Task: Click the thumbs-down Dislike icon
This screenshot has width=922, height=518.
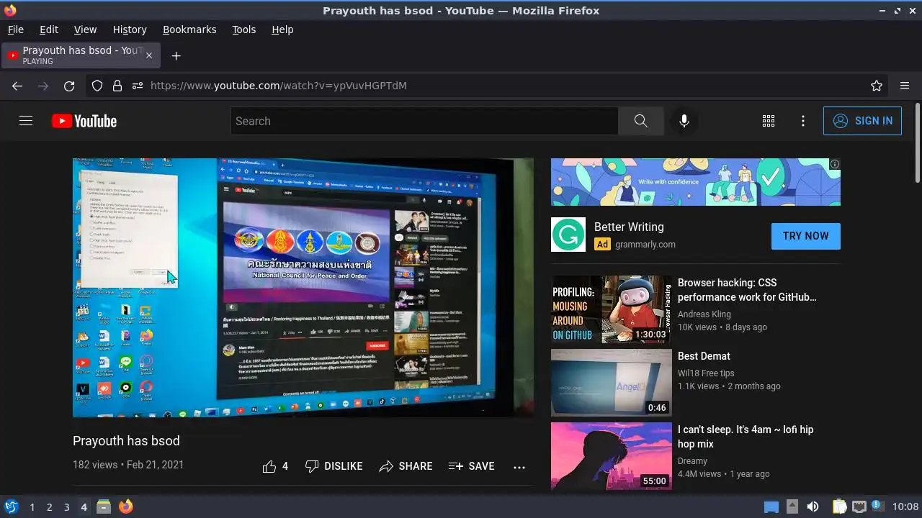Action: click(312, 466)
